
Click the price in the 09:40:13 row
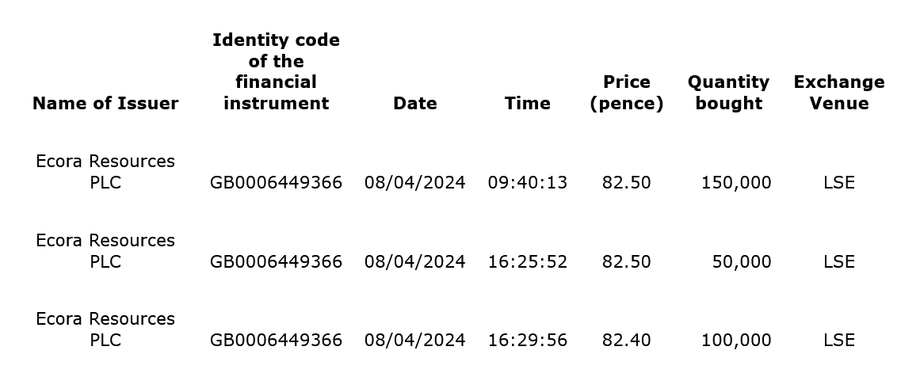pos(626,182)
